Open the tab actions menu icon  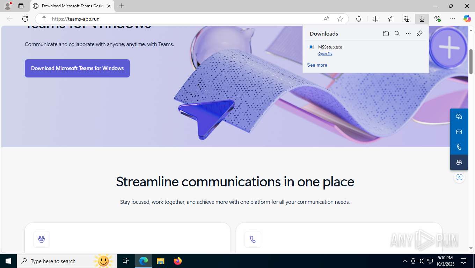(21, 6)
